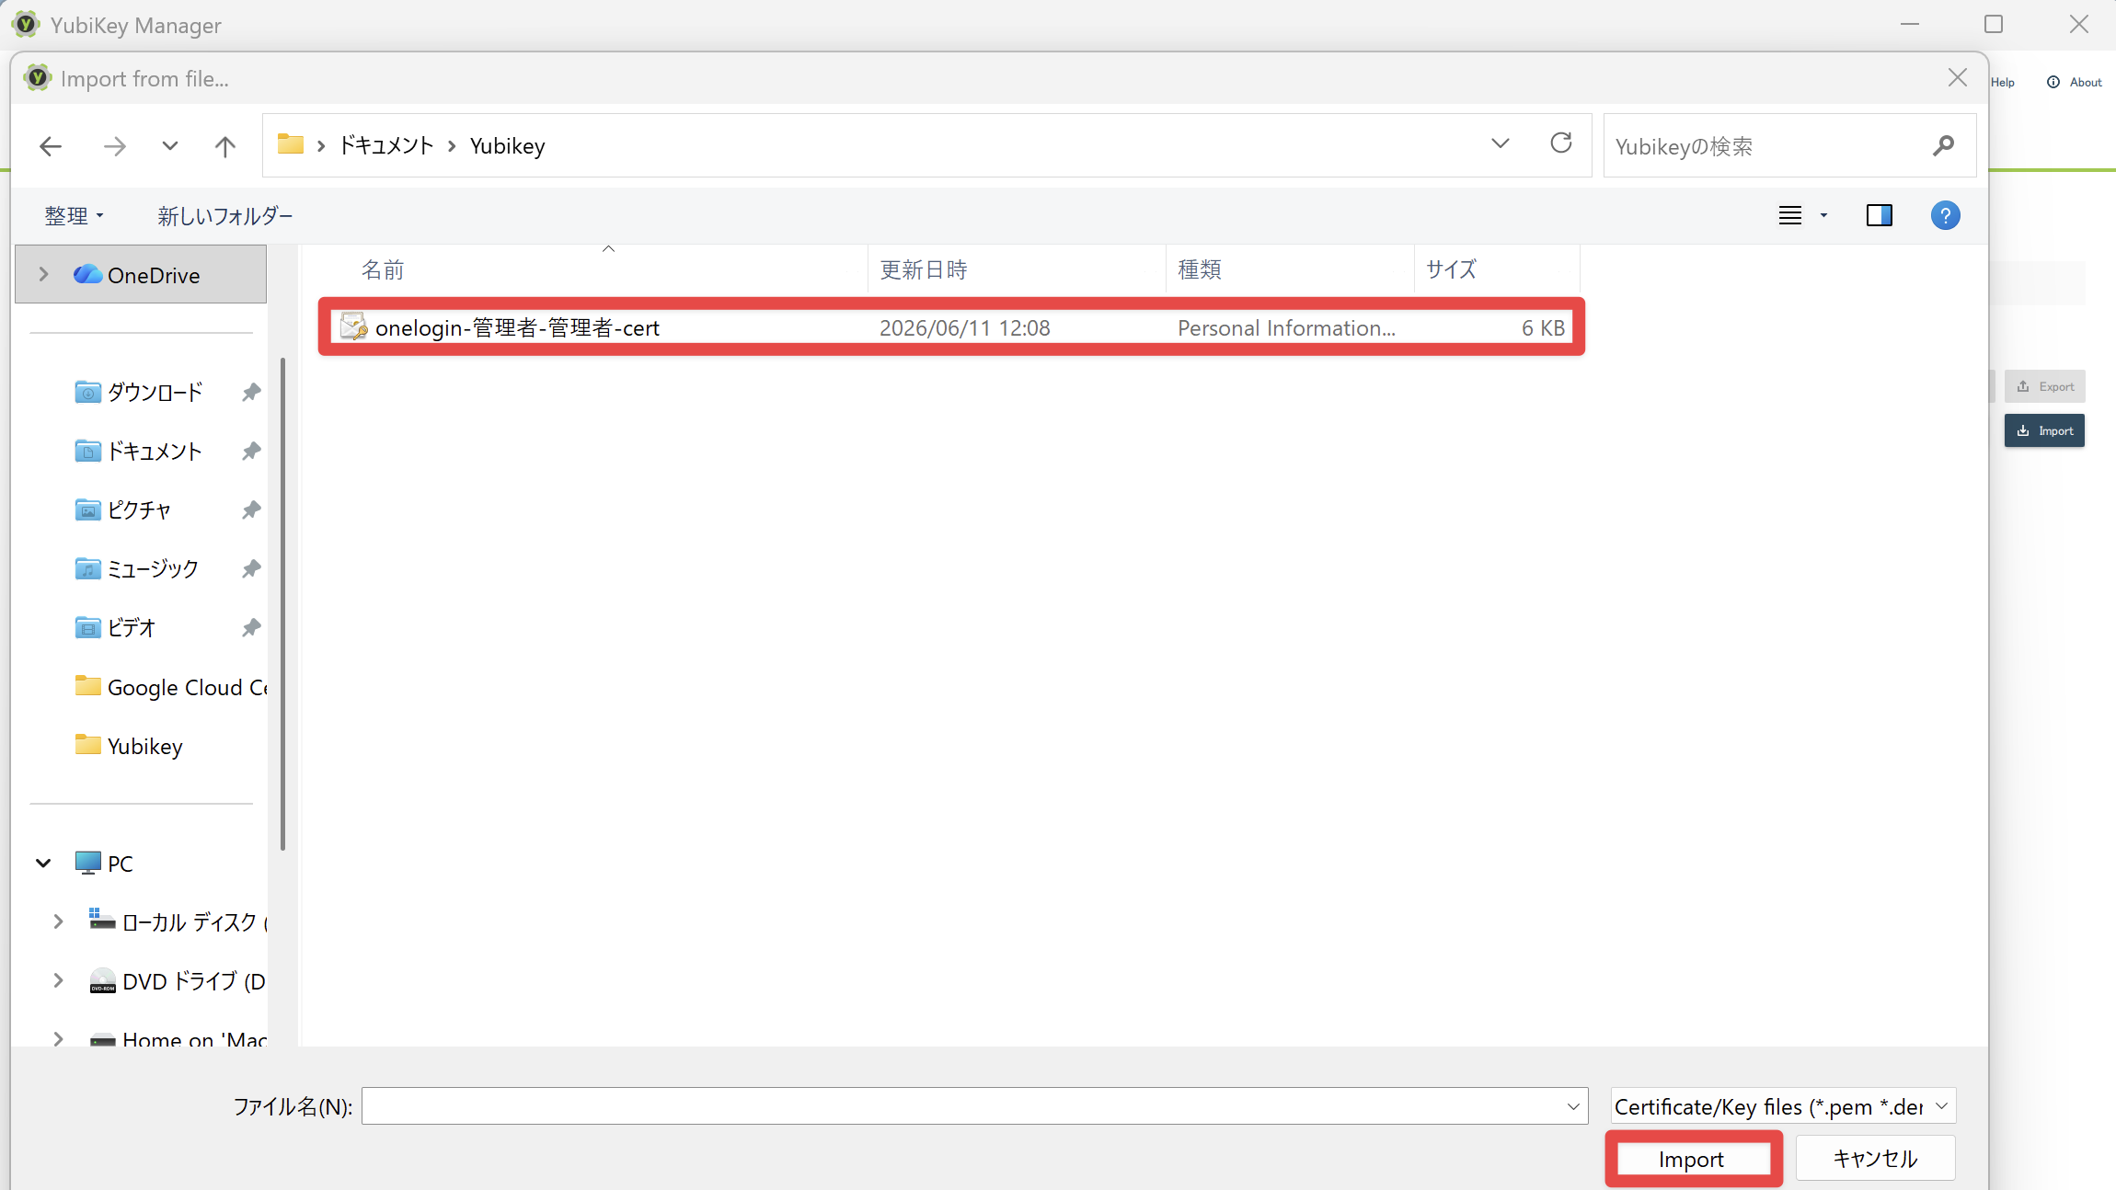Cancel with the キャンセル button
Image resolution: width=2116 pixels, height=1190 pixels.
click(x=1875, y=1159)
